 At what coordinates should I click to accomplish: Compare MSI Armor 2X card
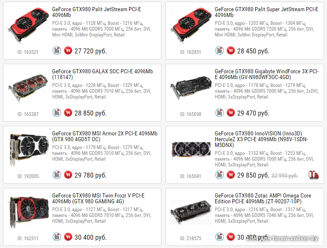click(57, 175)
